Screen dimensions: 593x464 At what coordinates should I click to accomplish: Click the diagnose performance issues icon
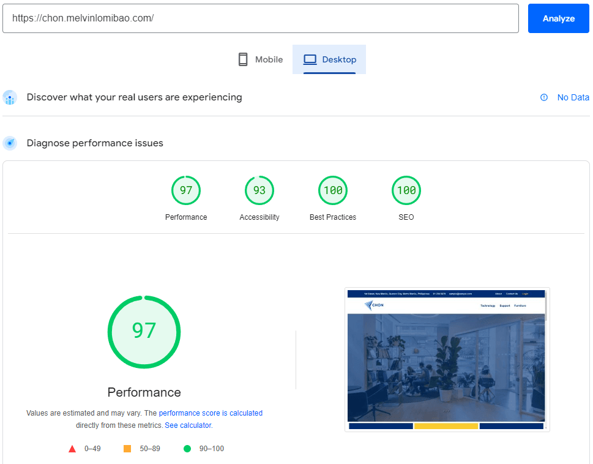10,143
